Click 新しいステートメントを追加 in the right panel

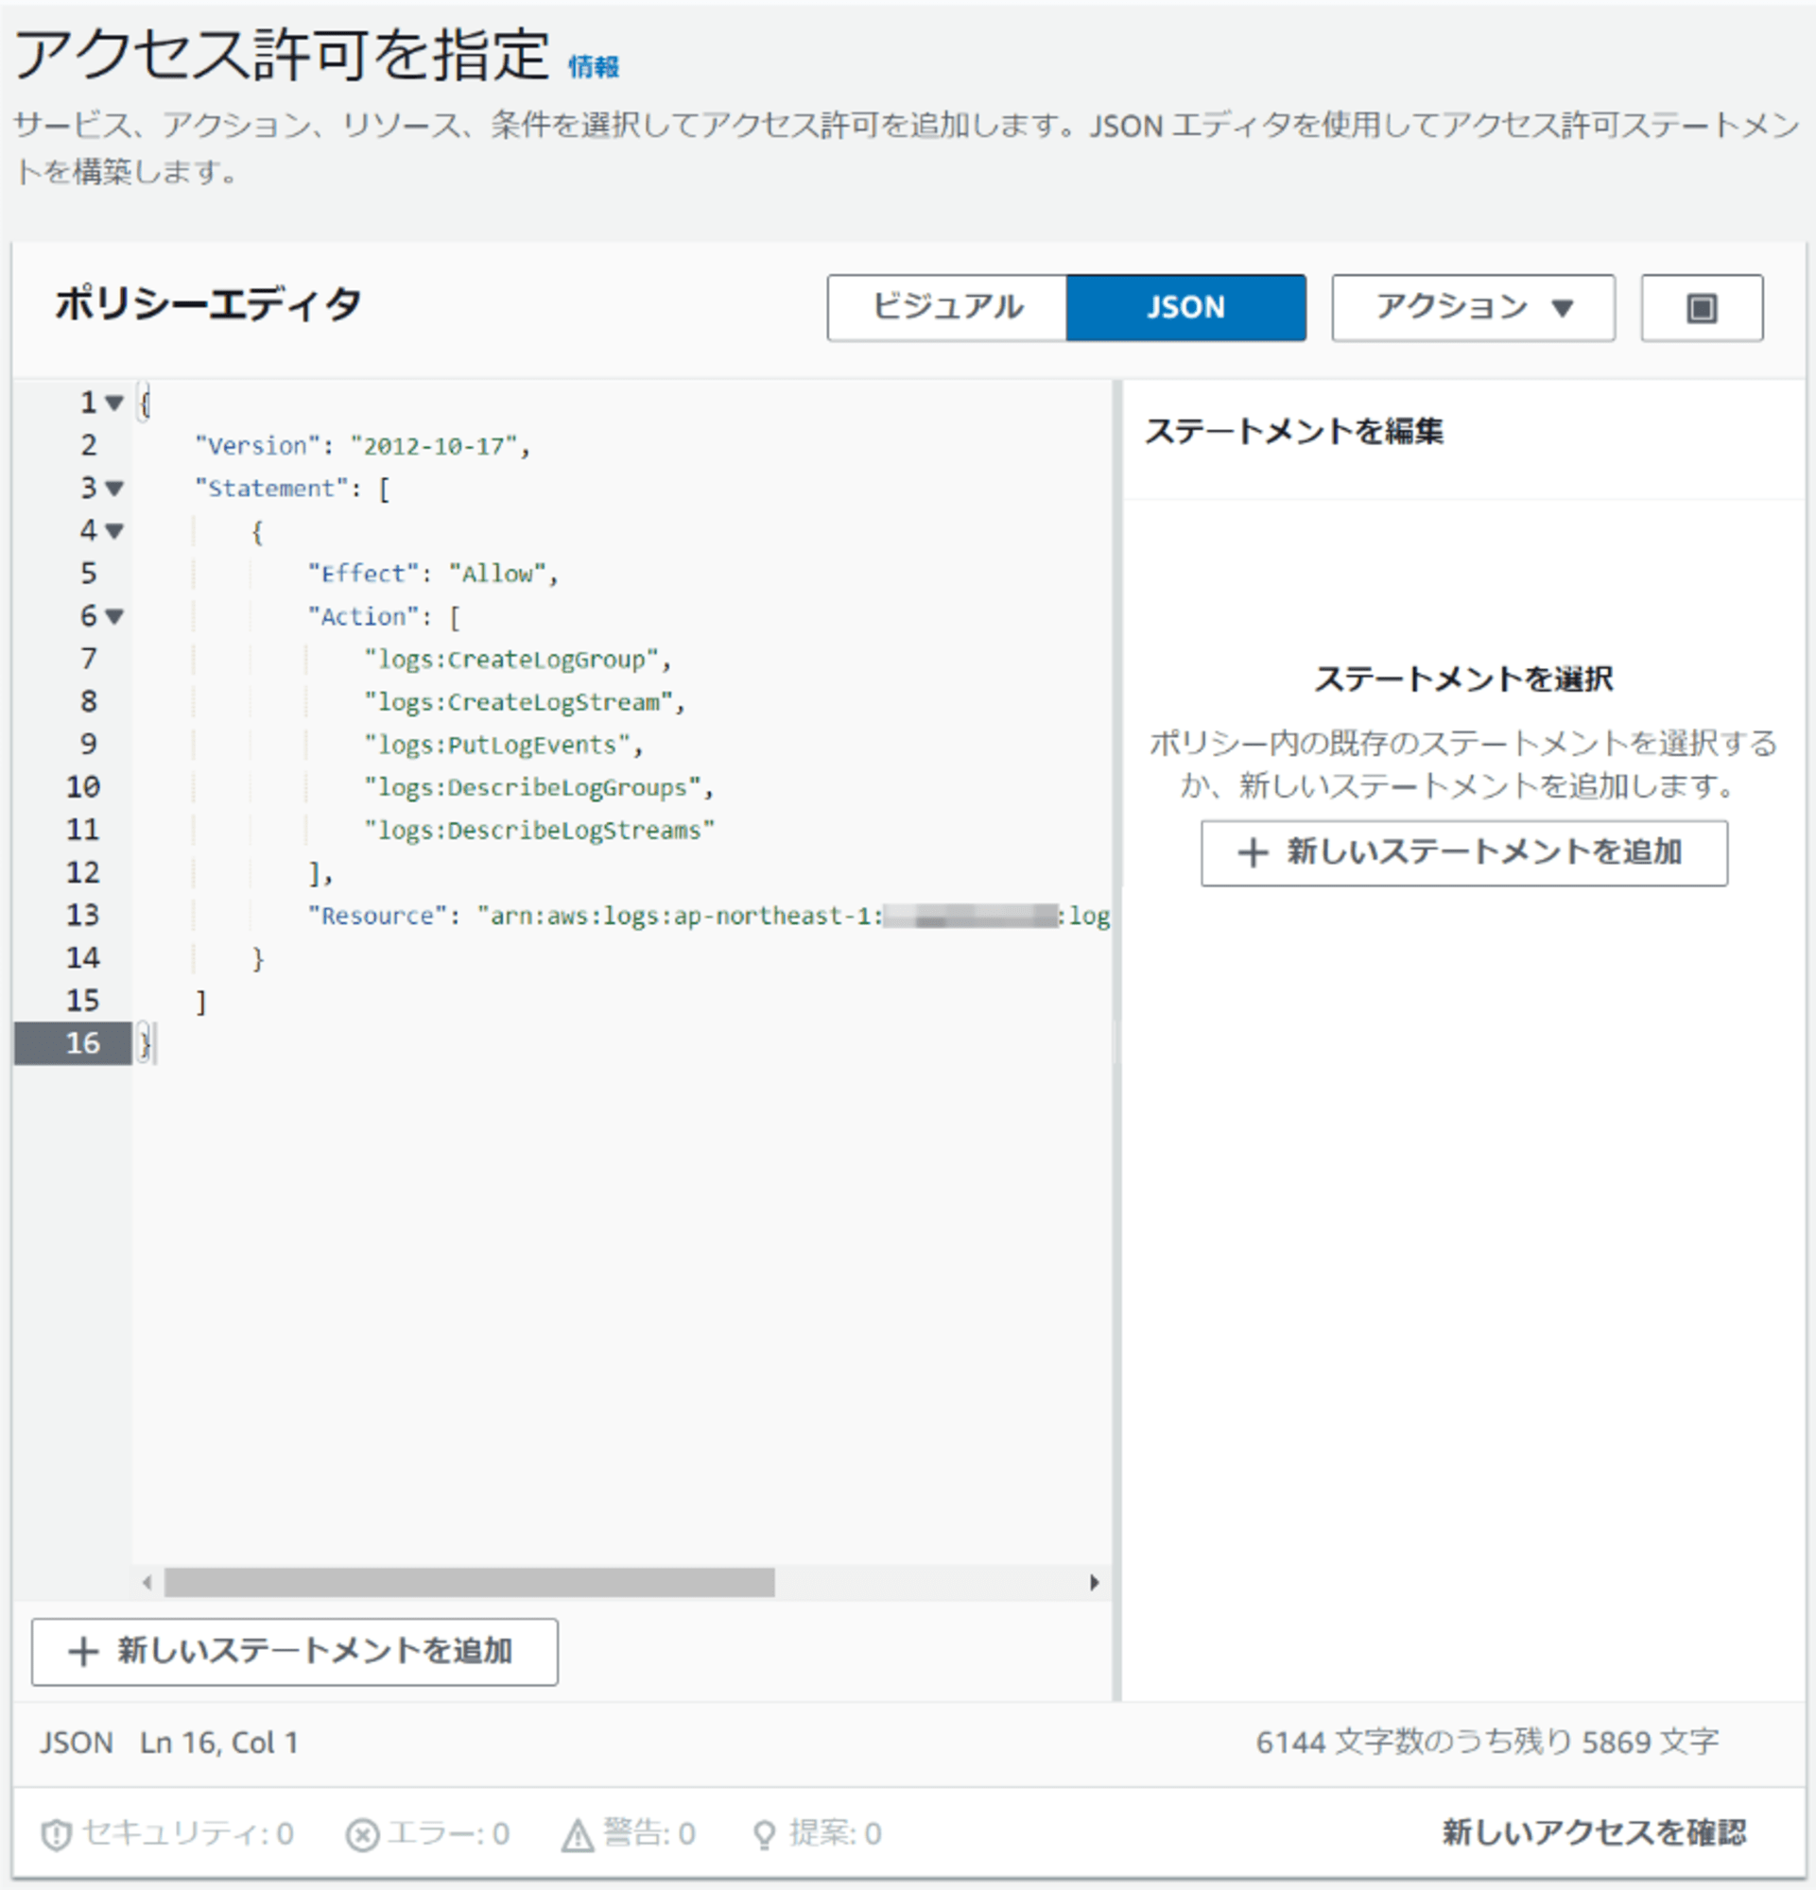[x=1463, y=852]
